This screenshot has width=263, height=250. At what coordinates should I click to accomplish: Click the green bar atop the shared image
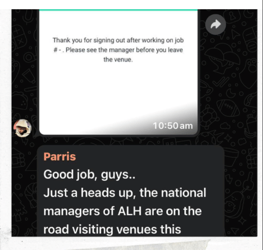pos(118,10)
